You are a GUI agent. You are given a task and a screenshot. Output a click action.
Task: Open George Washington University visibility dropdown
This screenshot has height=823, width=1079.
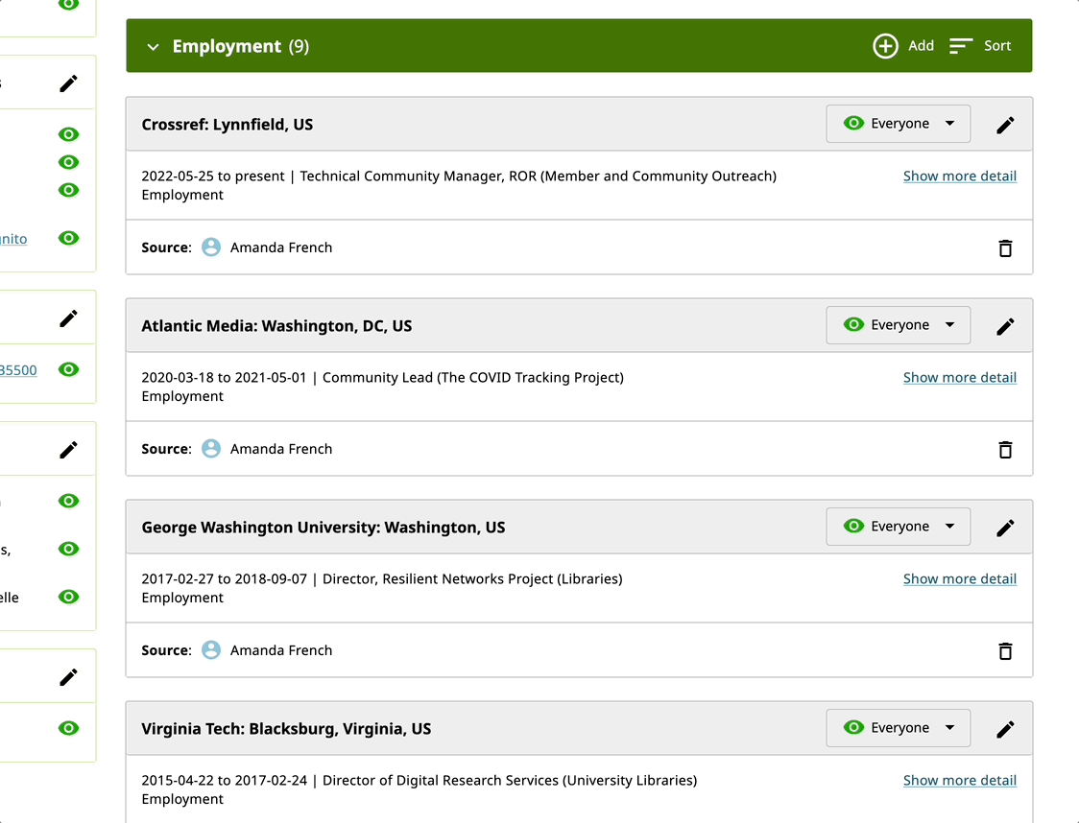(x=898, y=527)
